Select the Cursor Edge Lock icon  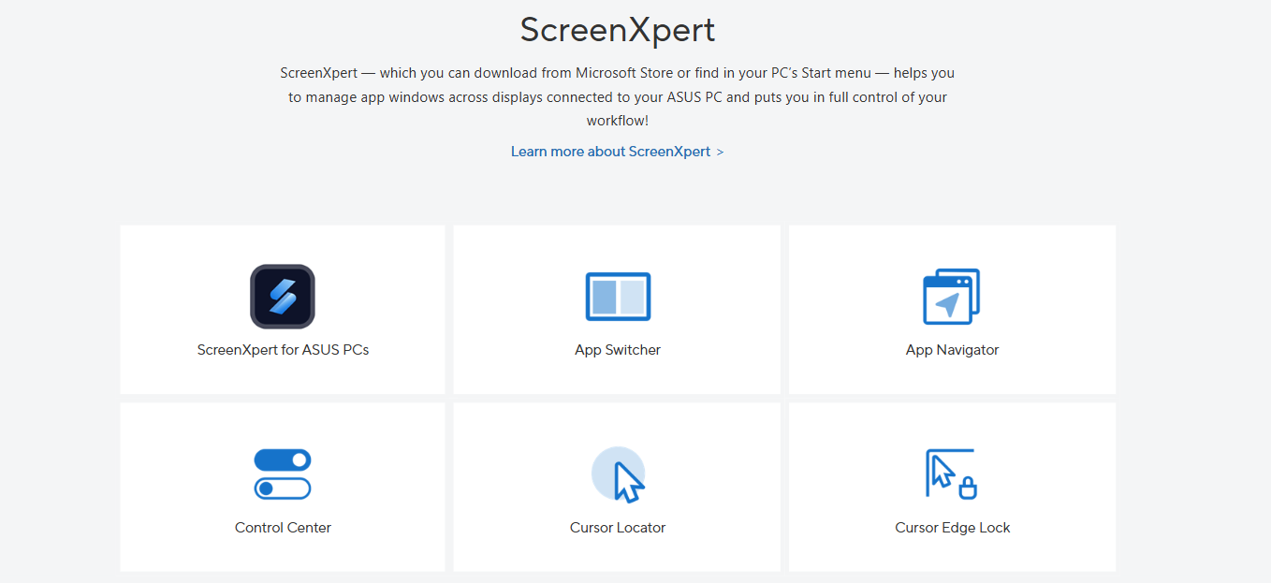(x=951, y=474)
